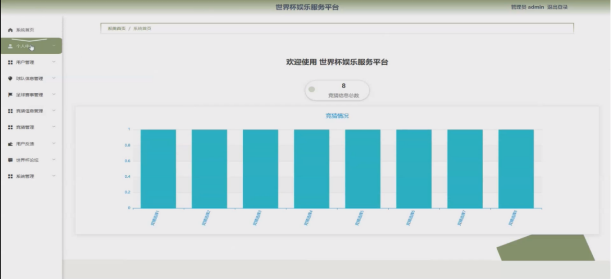Expand the 竞猜信息管理 chevron

(x=54, y=111)
